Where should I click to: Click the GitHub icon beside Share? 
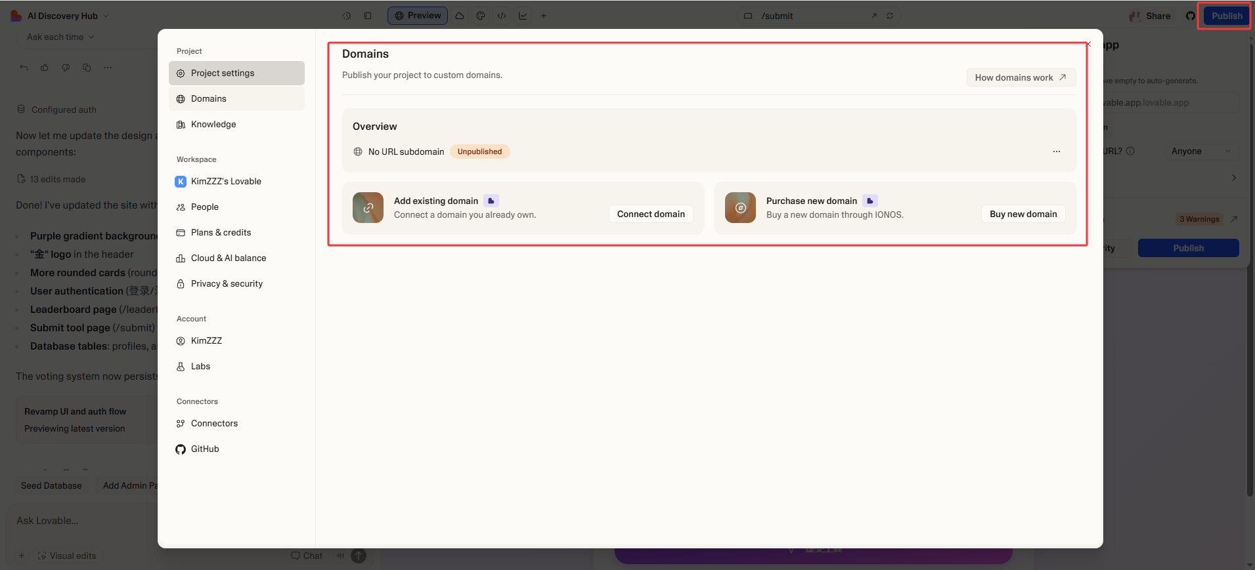click(x=1191, y=16)
